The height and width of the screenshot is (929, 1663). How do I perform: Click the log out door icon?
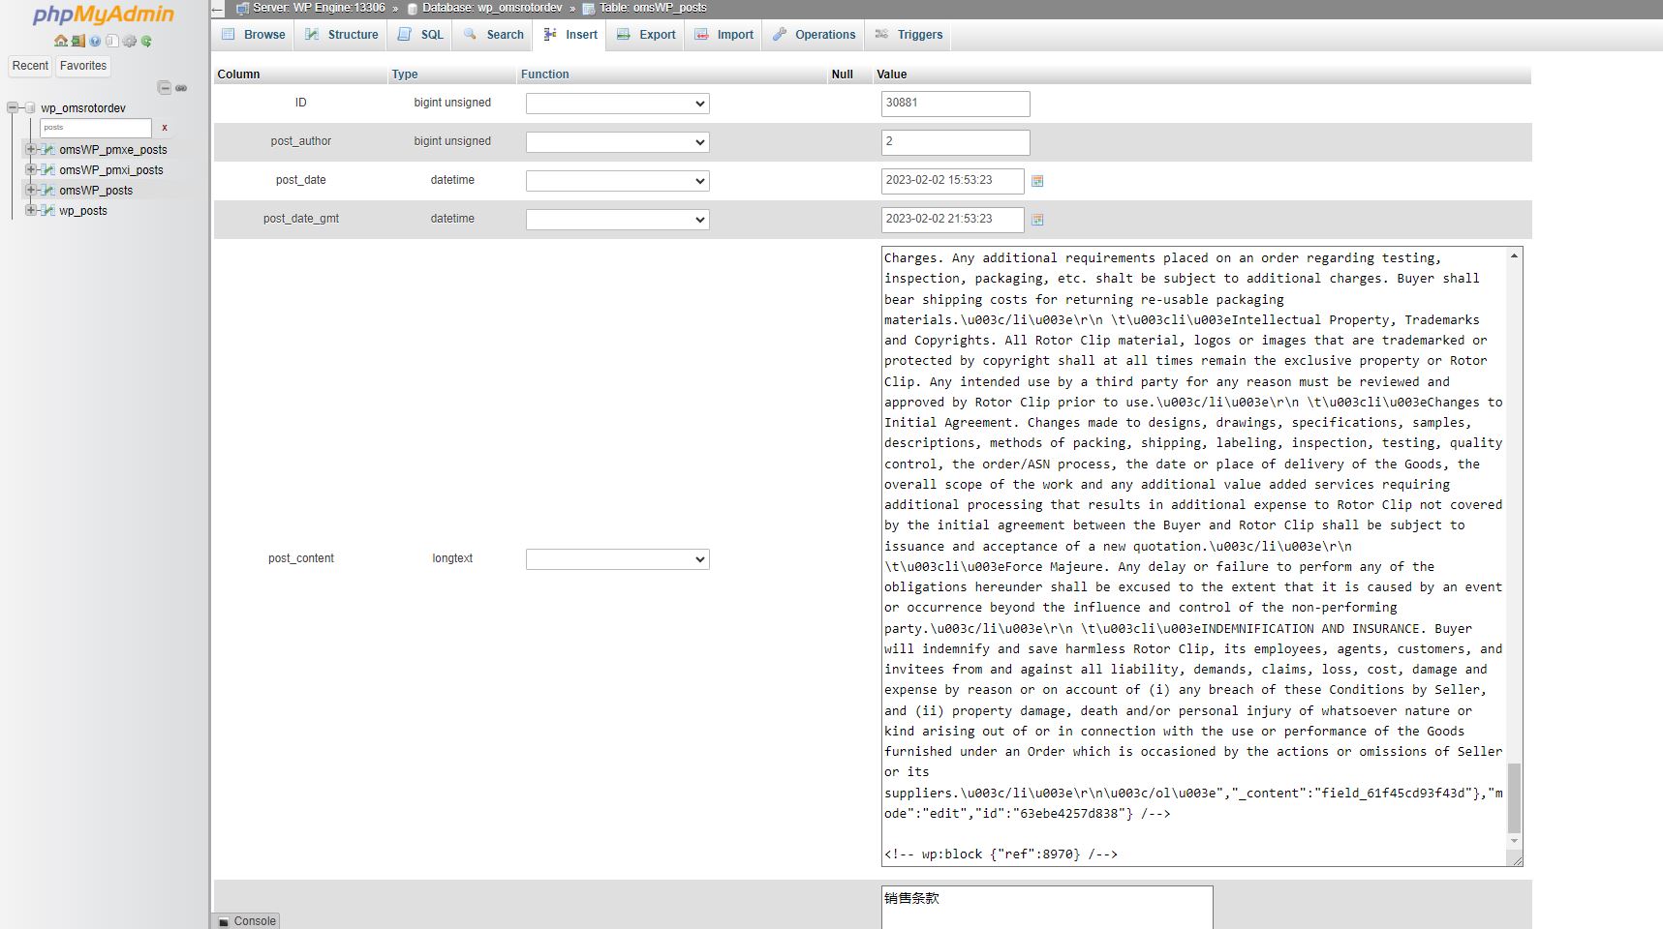(77, 41)
